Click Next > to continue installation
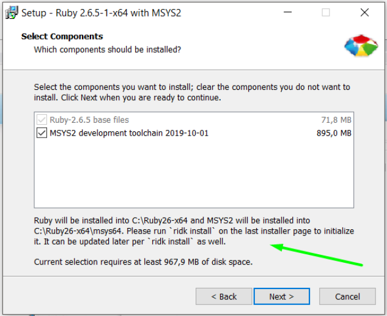This screenshot has width=387, height=316. pos(282,296)
